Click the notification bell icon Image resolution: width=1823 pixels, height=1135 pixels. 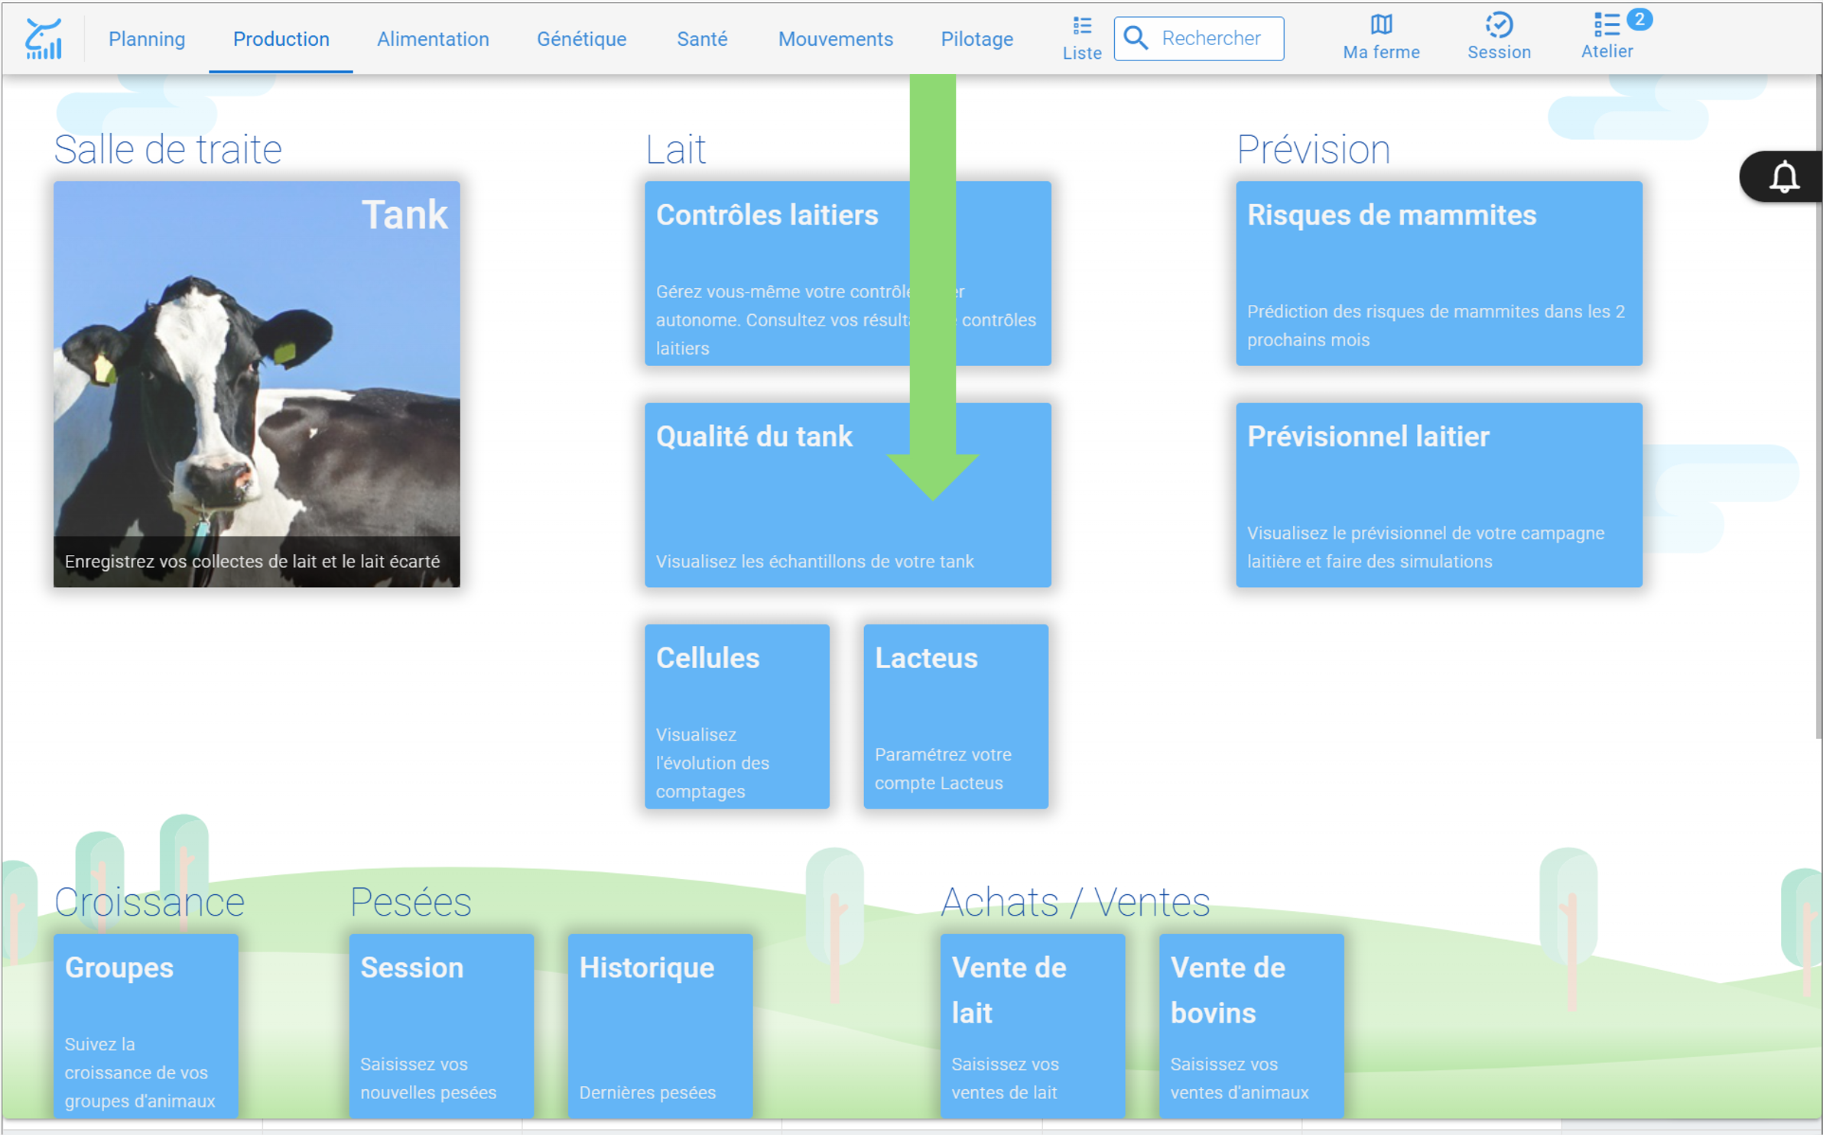click(1784, 177)
